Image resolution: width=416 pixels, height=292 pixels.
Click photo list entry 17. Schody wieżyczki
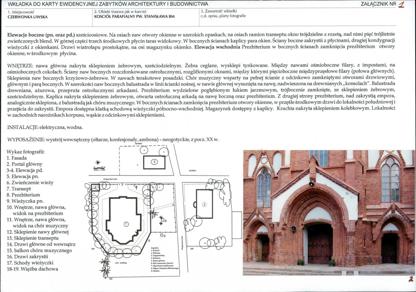coord(30,262)
